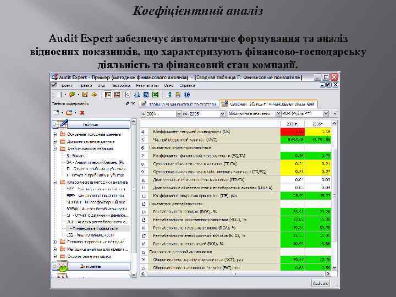Click the data table vertical scroll up arrow
This screenshot has height=297, width=396.
[334, 123]
